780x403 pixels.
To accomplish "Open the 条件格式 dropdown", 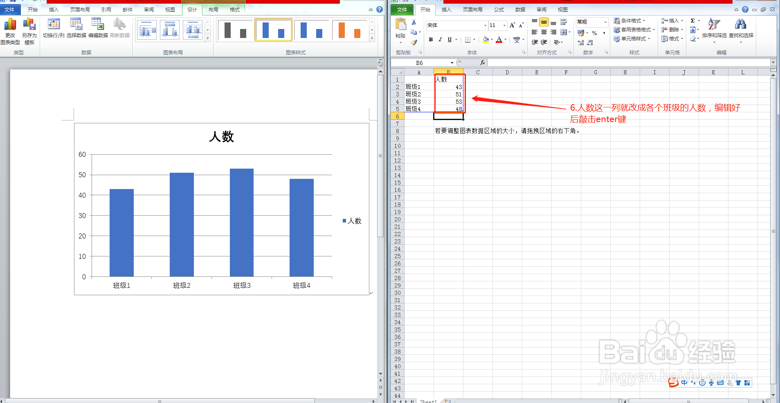I will [x=629, y=20].
